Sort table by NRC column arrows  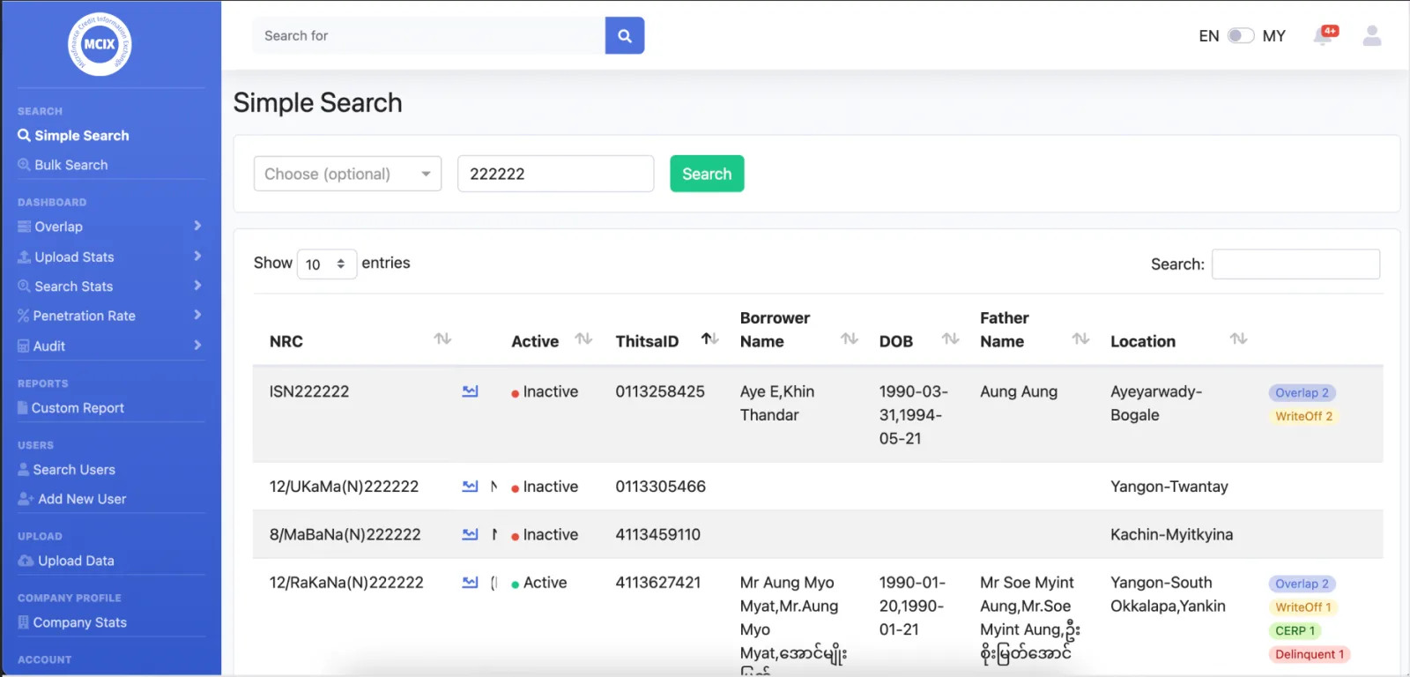[x=443, y=338]
